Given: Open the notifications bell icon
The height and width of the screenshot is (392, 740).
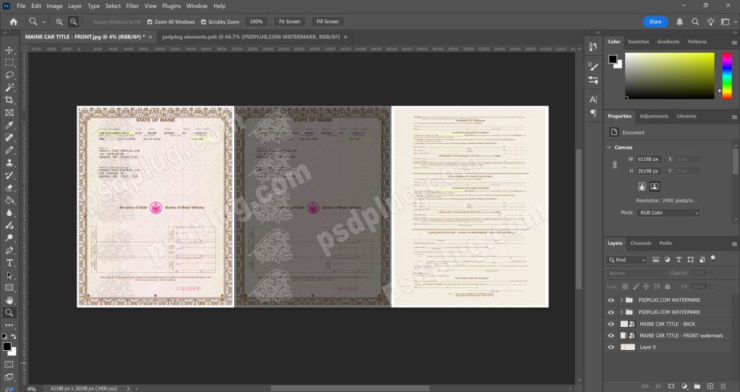Looking at the screenshot, I should click(679, 22).
